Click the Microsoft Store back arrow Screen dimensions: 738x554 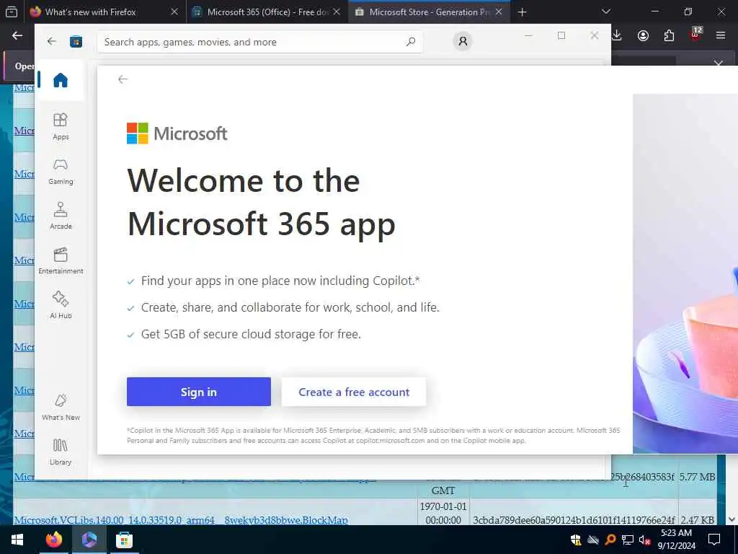pos(52,41)
